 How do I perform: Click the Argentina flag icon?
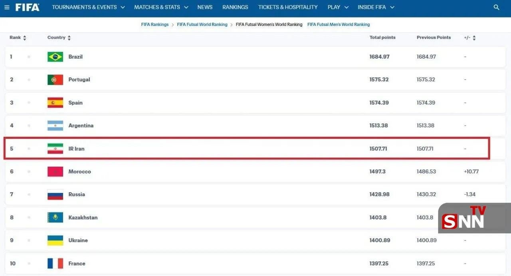point(55,126)
